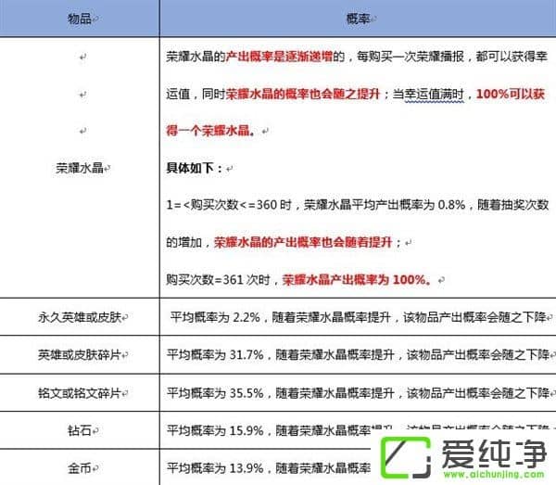The image size is (556, 485).
Task: Click red text 荣耀水晶的产出概率也会随着提升
Action: (303, 242)
